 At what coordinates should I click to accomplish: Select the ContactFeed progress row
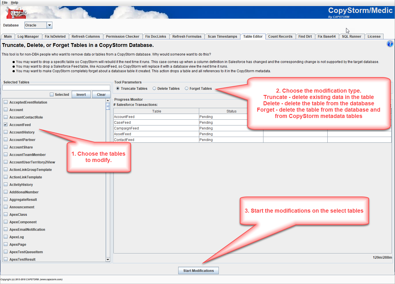click(x=252, y=140)
